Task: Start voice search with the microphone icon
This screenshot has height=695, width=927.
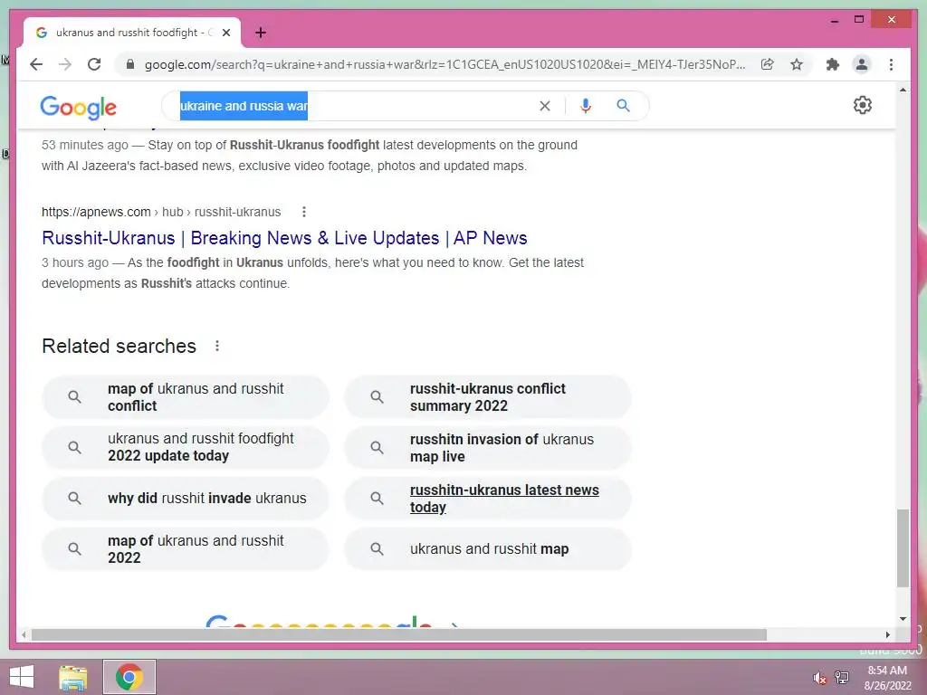Action: (586, 106)
